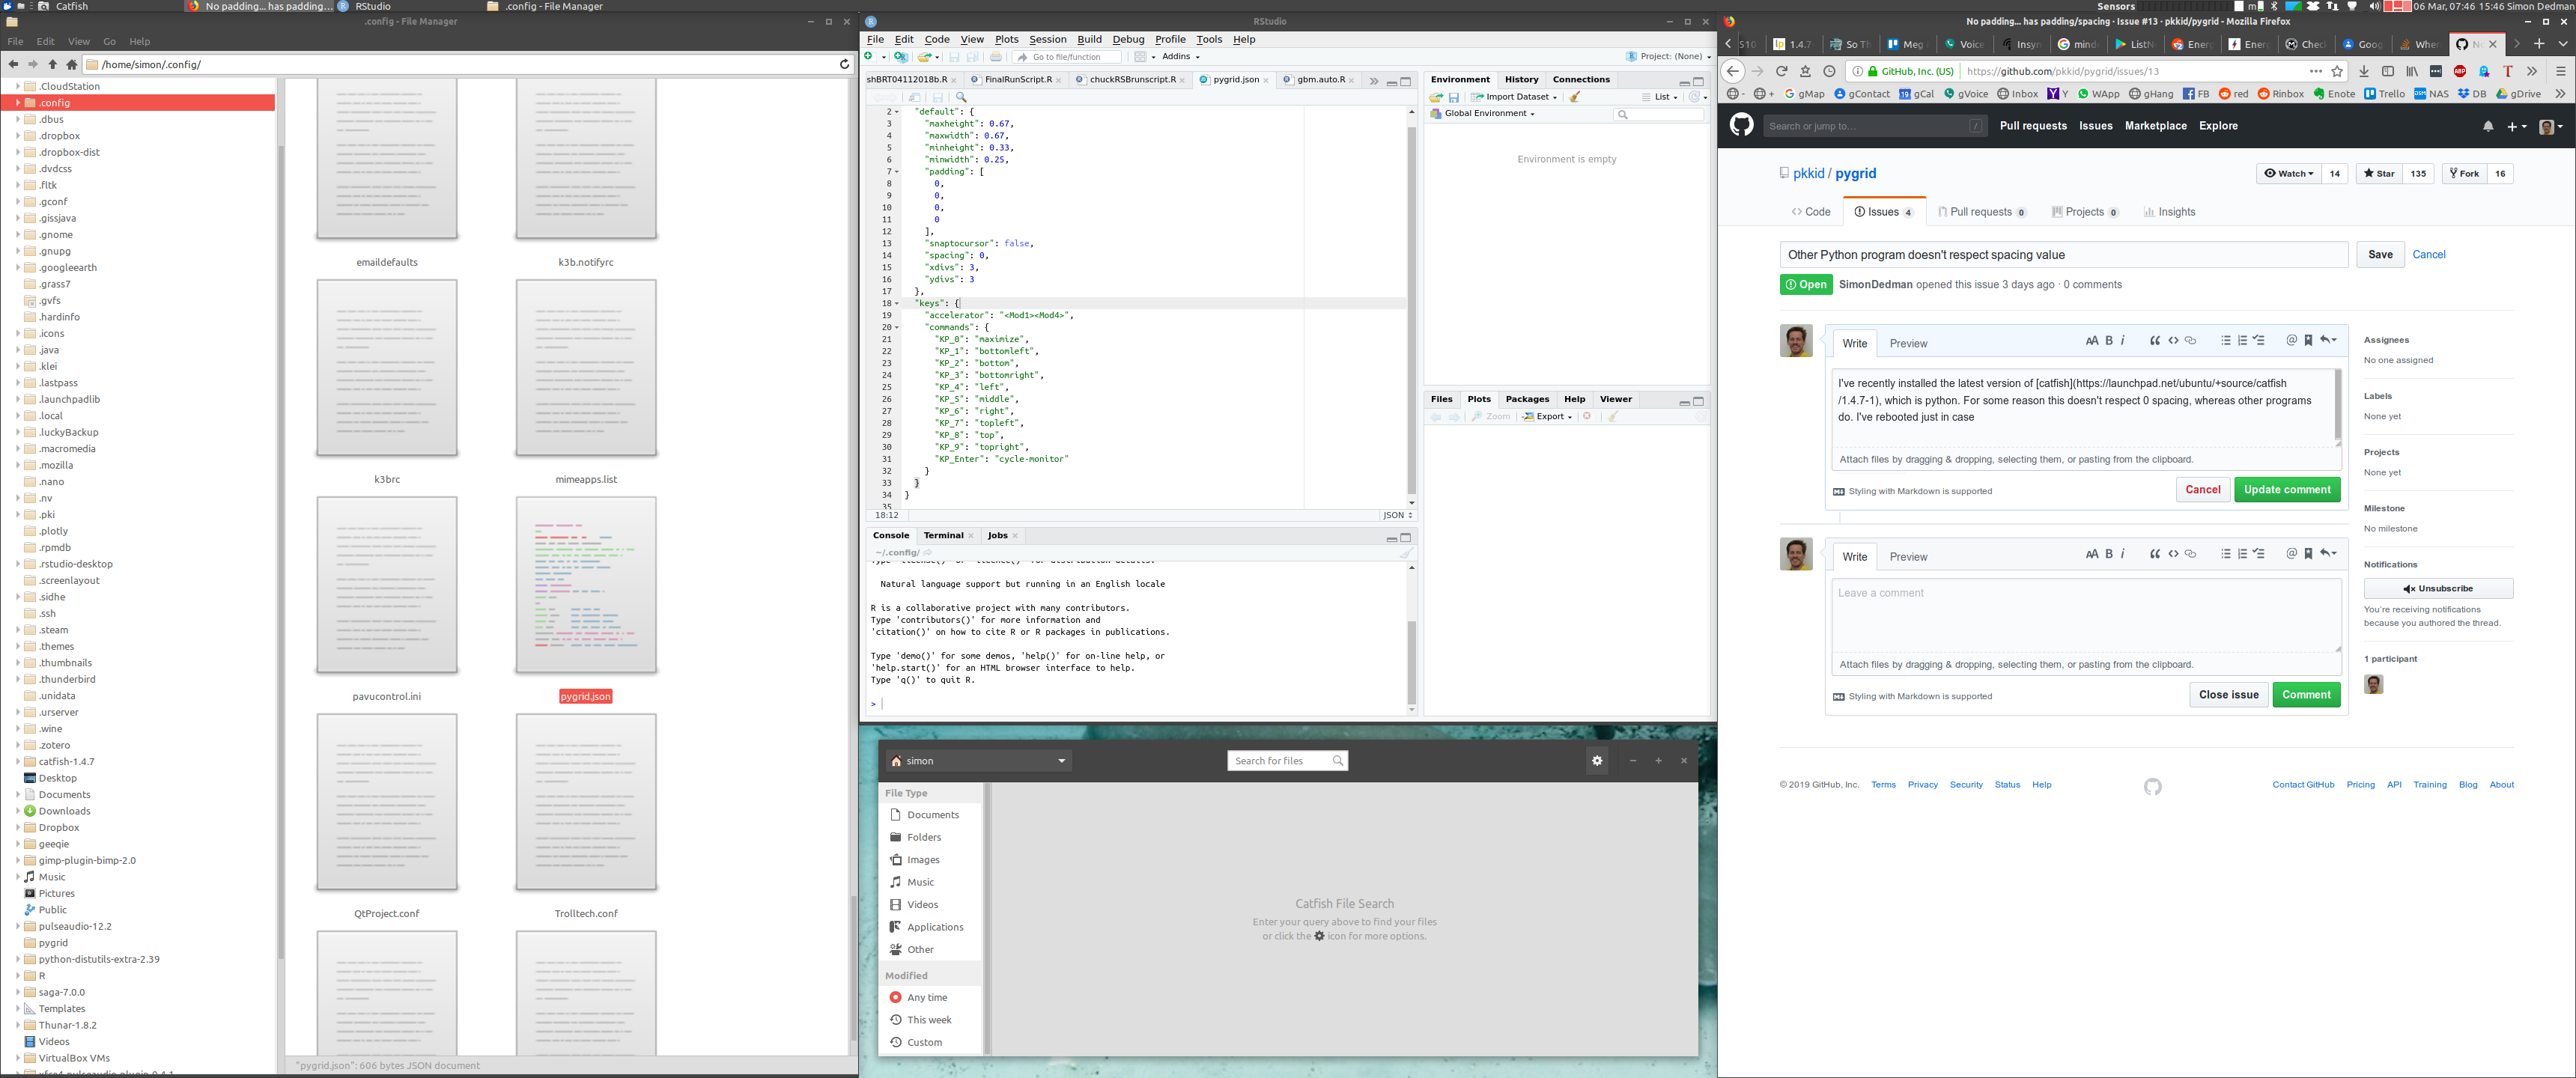2576x1078 pixels.
Task: Select the pygrid.json file thumbnail
Action: coord(586,585)
